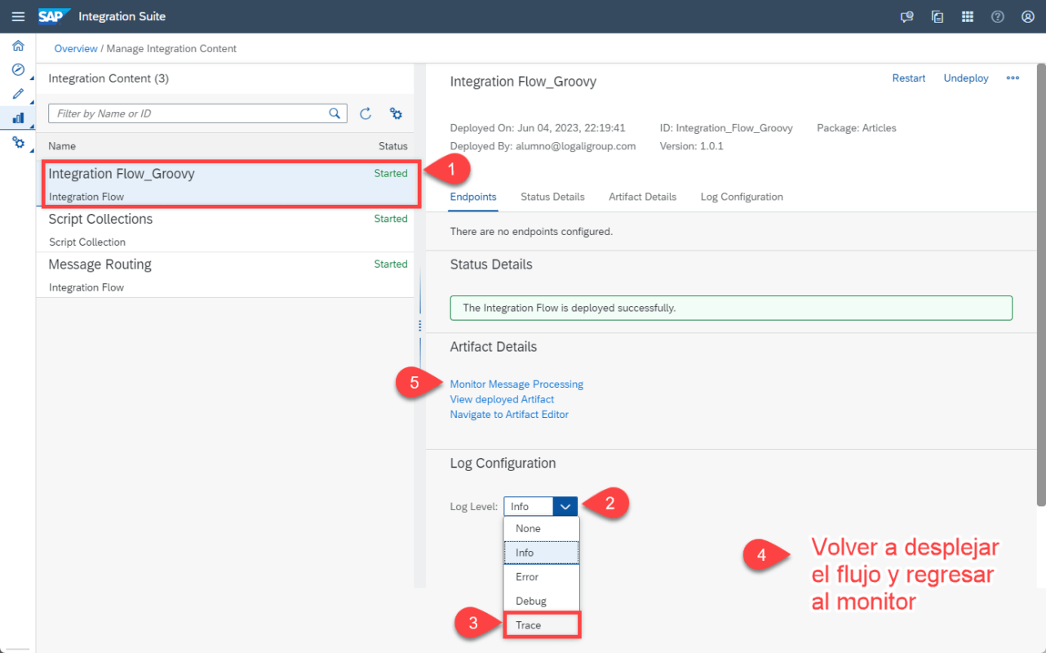Open the copy/documents icon in header
1046x653 pixels.
point(937,16)
